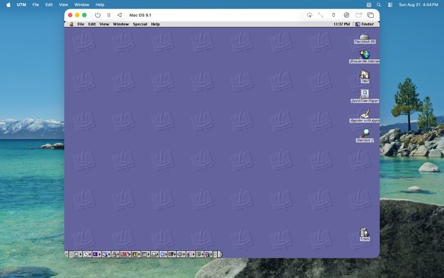The image size is (444, 278).
Task: Click Control Strip left scroll arrow
Action: (x=71, y=255)
